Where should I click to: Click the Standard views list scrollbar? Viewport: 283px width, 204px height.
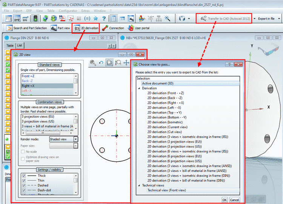pos(76,84)
